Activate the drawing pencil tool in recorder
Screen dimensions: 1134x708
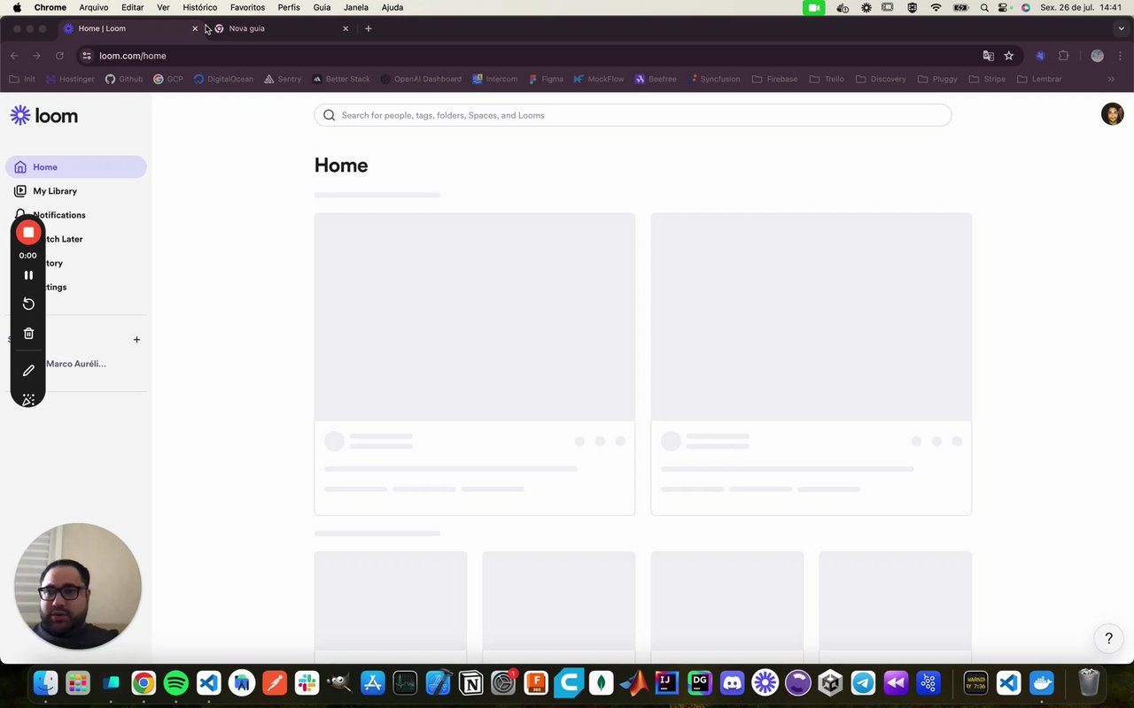28,371
